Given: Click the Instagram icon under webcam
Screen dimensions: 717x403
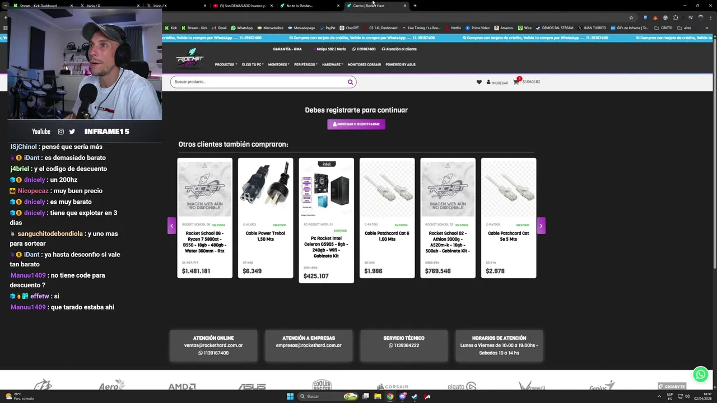Looking at the screenshot, I should click(x=60, y=132).
